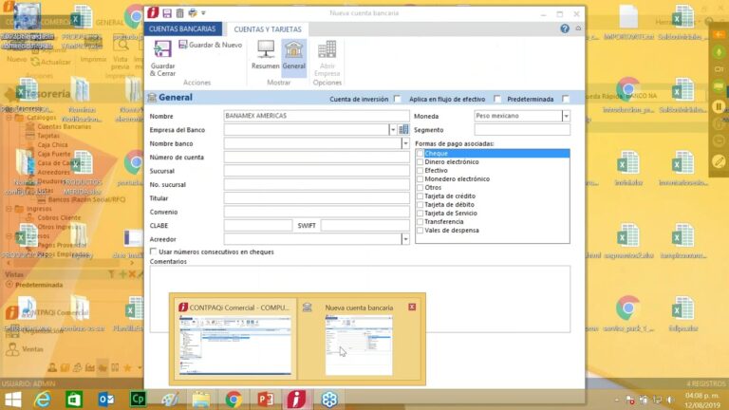Click Actualizar in background CONTPAQi toolbar
Image resolution: width=729 pixels, height=410 pixels.
[x=50, y=62]
